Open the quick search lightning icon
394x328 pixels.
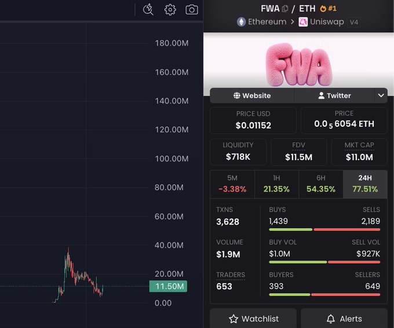148,9
